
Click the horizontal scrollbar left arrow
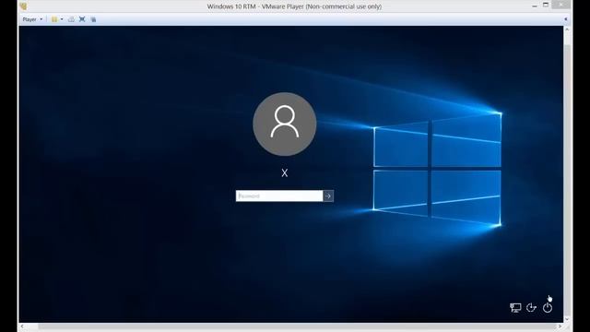[x=22, y=326]
